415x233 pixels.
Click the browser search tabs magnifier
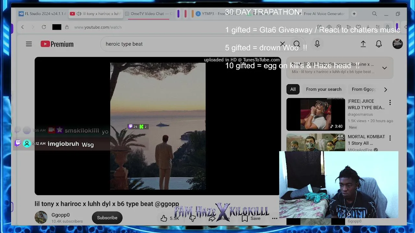click(x=374, y=14)
